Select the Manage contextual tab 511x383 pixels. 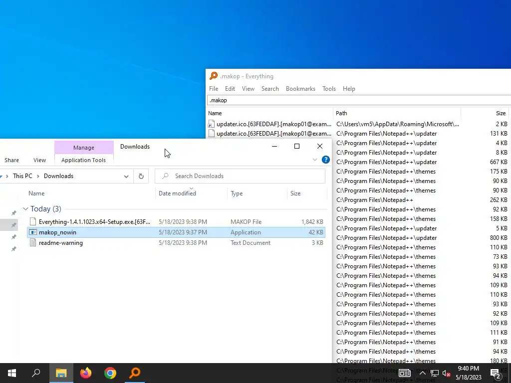click(84, 148)
